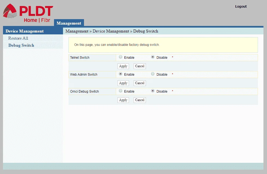Open the Management tab
267x174 pixels.
69,23
